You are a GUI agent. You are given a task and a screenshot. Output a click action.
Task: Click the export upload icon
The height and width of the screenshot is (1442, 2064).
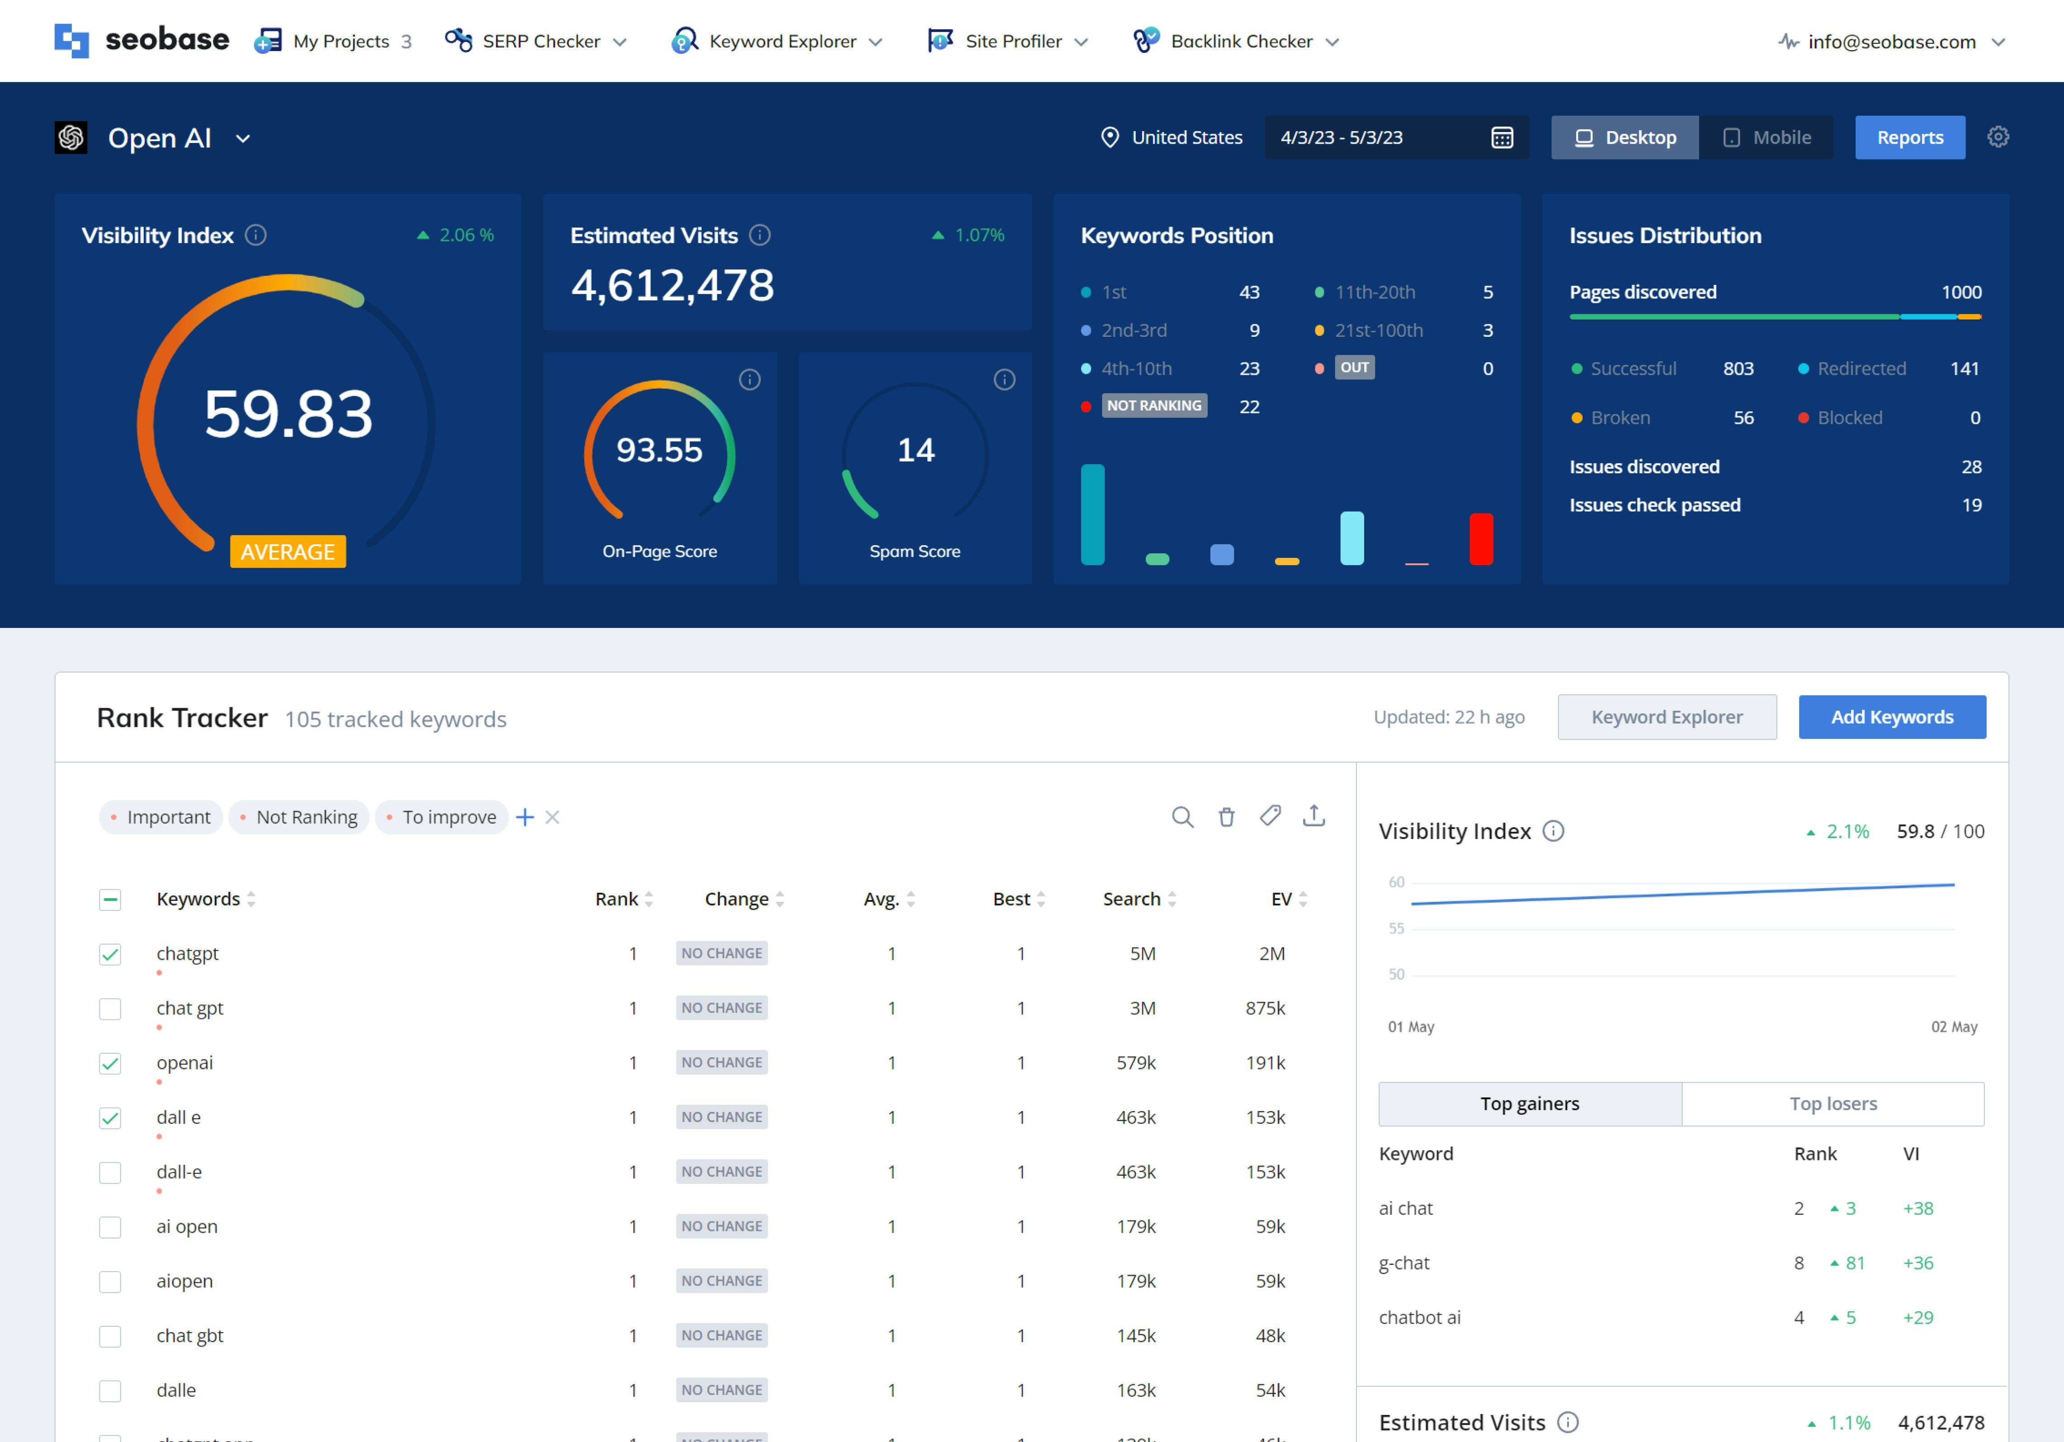(1313, 815)
